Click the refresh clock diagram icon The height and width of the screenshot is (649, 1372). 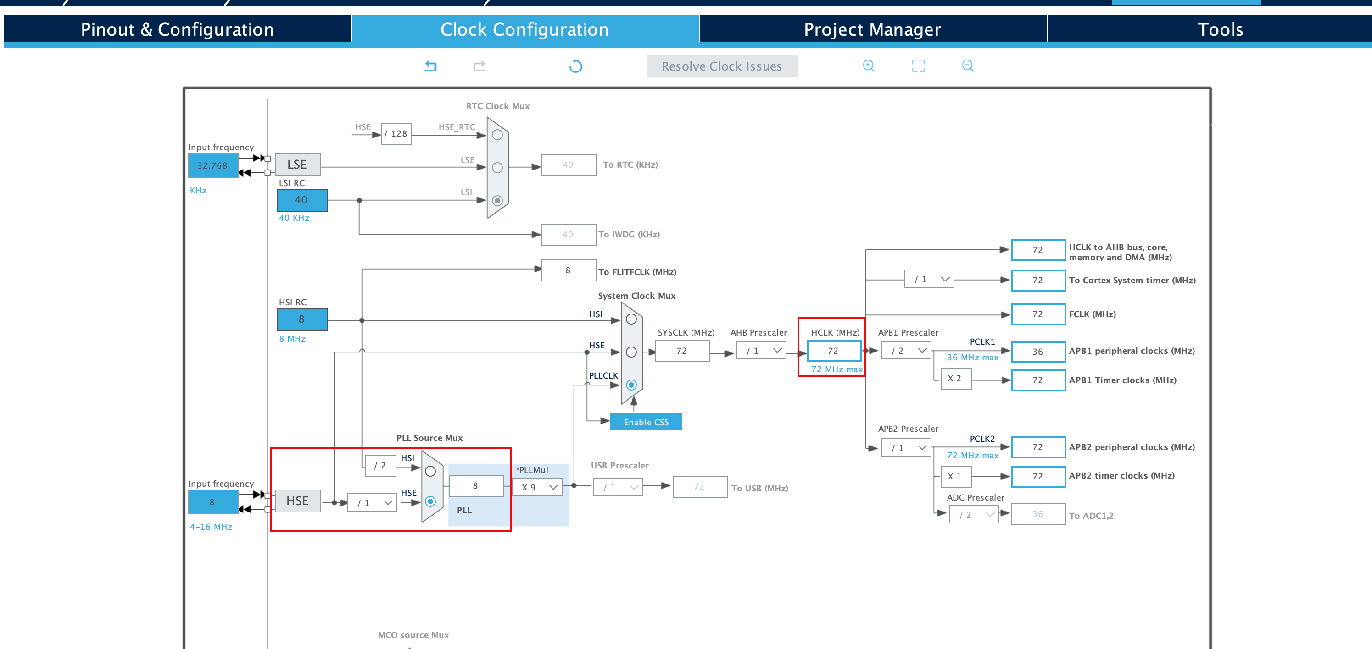click(x=575, y=66)
